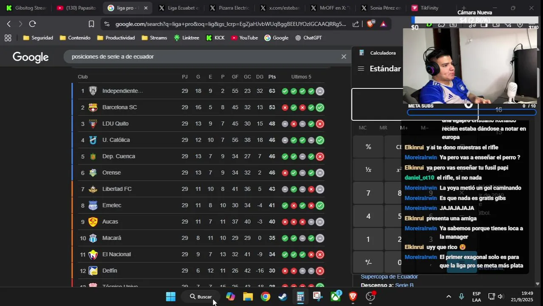This screenshot has height=306, width=543.
Task: Click the 4 key in Calculator
Action: [368, 216]
